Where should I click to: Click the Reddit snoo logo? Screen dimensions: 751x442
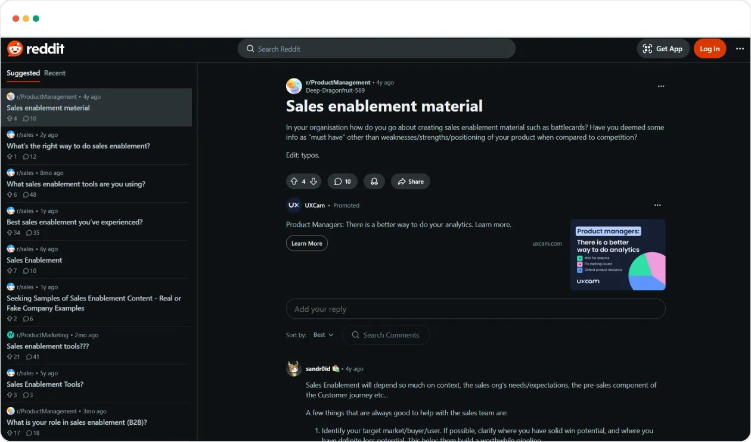tap(14, 48)
